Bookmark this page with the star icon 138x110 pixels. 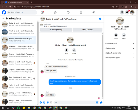coord(117,7)
